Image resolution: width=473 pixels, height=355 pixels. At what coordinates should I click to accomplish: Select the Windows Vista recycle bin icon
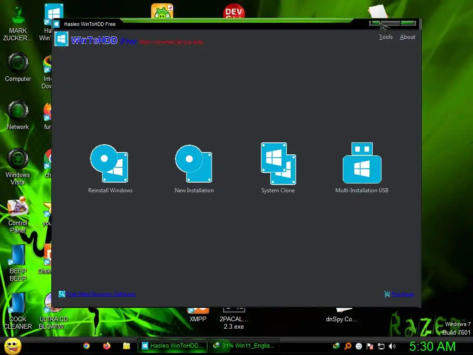[18, 166]
